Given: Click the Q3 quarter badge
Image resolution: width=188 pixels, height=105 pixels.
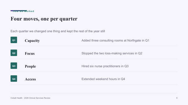Looking at the screenshot, I should [x=14, y=66].
